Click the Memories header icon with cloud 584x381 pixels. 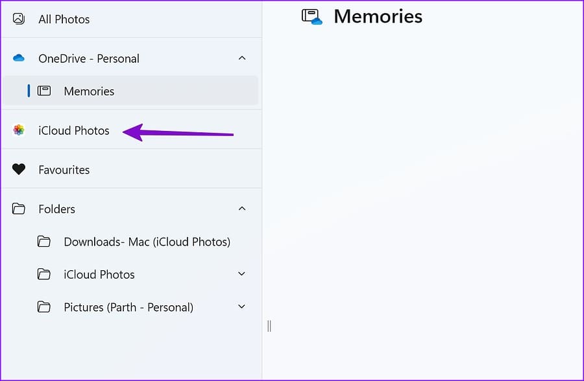point(311,17)
